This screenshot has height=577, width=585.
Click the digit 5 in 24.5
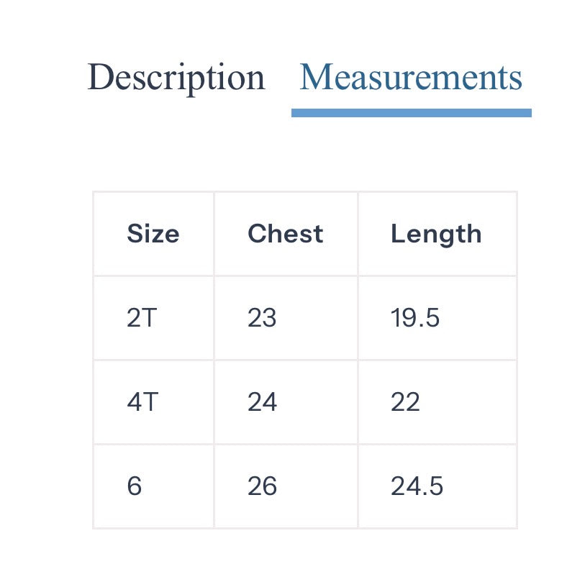click(436, 486)
